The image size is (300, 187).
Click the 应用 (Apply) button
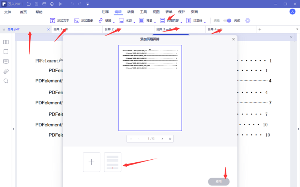point(219,181)
